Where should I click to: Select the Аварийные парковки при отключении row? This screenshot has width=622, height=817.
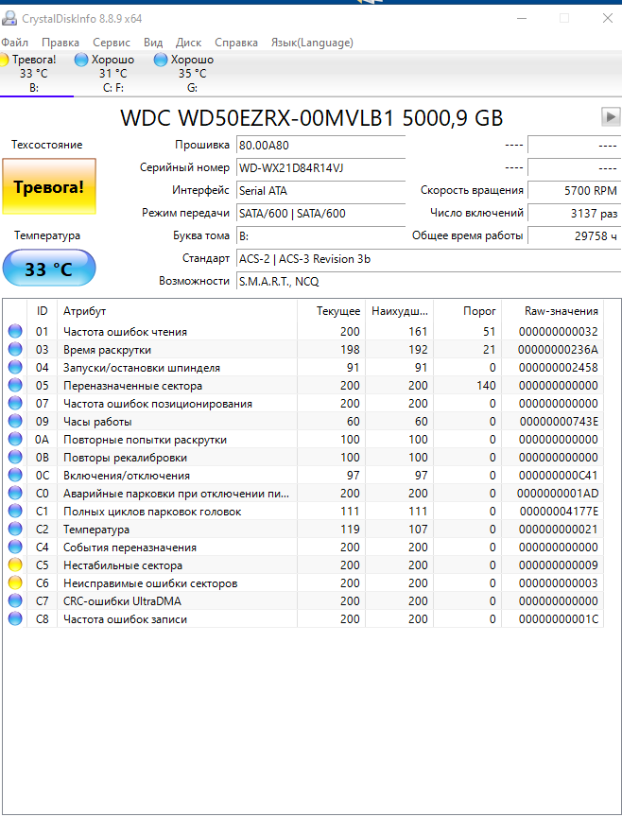[x=305, y=494]
